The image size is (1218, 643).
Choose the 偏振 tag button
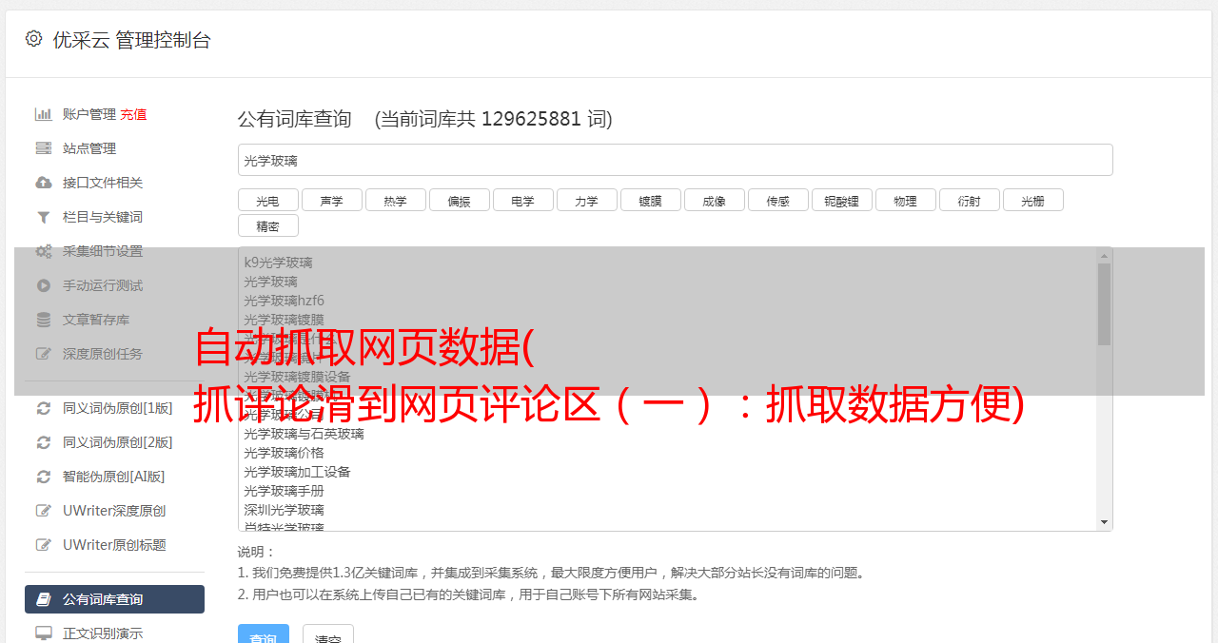tap(460, 200)
